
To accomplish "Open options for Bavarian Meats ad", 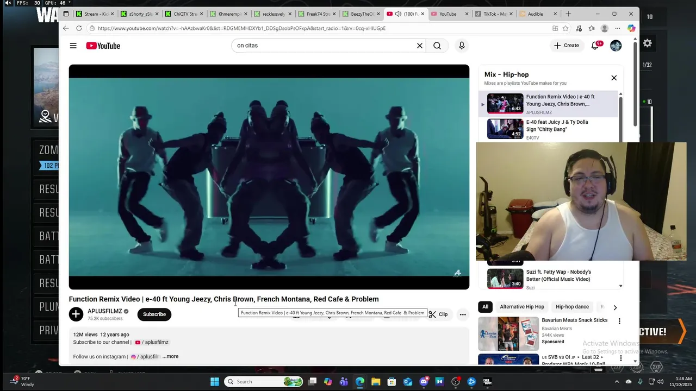I will click(x=619, y=321).
